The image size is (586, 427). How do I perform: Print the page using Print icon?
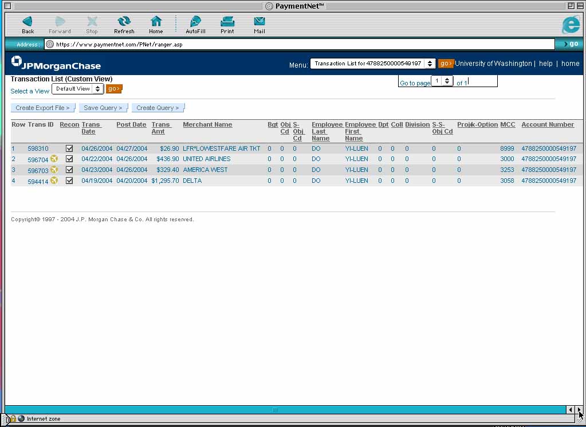tap(227, 22)
